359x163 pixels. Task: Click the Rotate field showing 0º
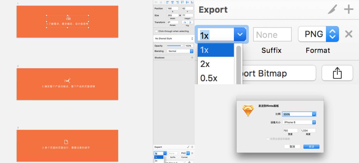click(172, 22)
